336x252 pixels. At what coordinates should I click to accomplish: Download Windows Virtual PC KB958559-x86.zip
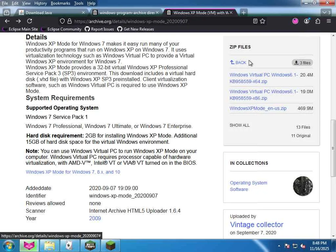263,95
